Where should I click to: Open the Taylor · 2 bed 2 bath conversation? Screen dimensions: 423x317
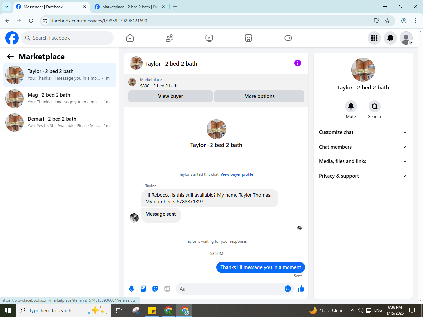[x=59, y=75]
